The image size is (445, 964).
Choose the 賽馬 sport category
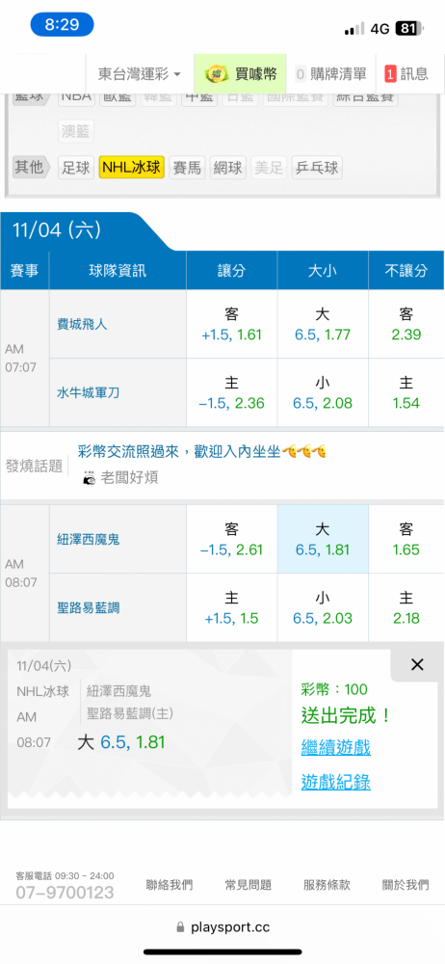click(188, 167)
